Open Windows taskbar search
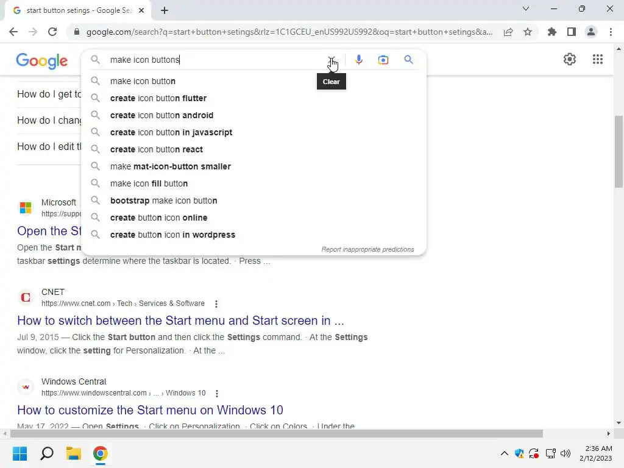The width and height of the screenshot is (624, 468). (47, 453)
